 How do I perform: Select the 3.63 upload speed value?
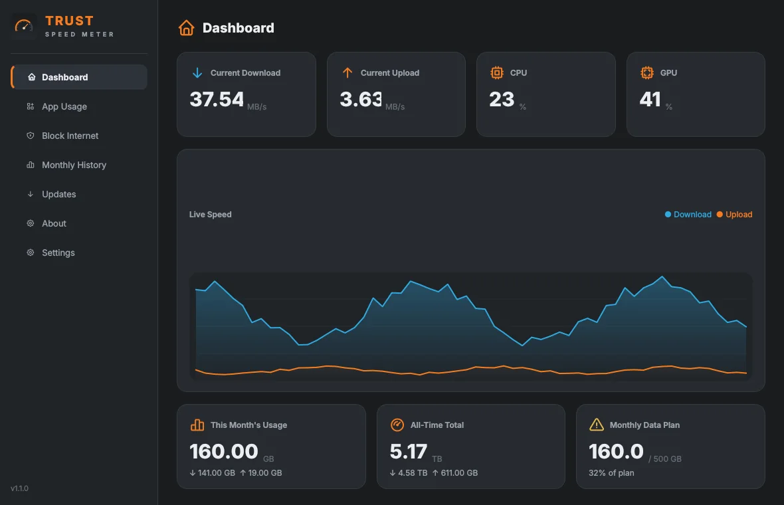[361, 99]
